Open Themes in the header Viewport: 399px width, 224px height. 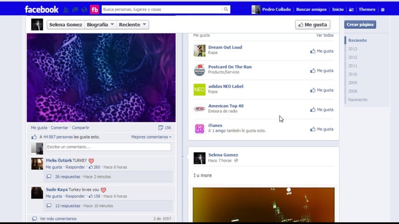[x=367, y=10]
